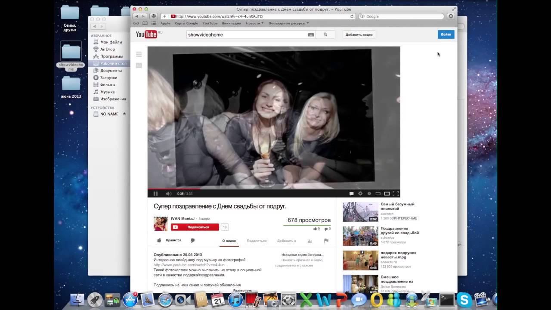551x310 pixels.
Task: Select the showvideohome desktop folder
Action: (71, 56)
